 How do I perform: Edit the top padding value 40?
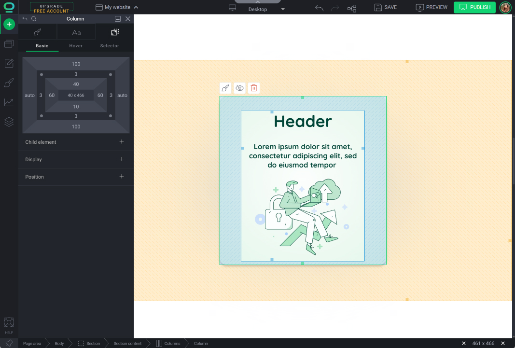coord(76,84)
